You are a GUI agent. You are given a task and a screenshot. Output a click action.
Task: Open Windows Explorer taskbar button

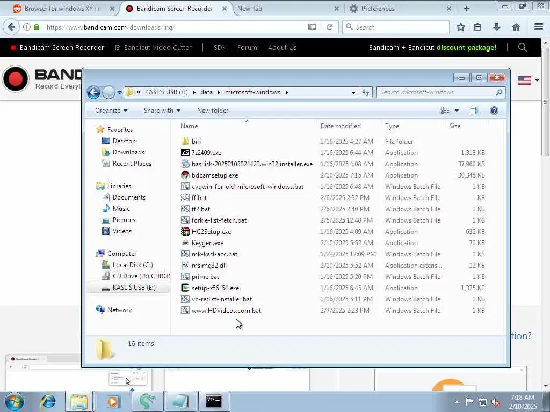(79, 401)
